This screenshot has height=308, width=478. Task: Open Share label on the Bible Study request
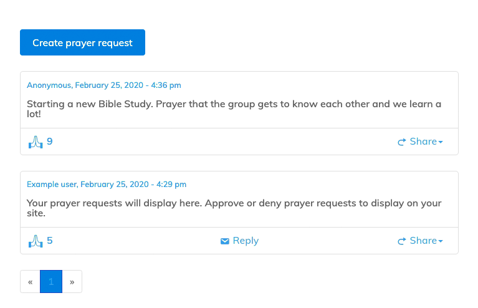[423, 142]
